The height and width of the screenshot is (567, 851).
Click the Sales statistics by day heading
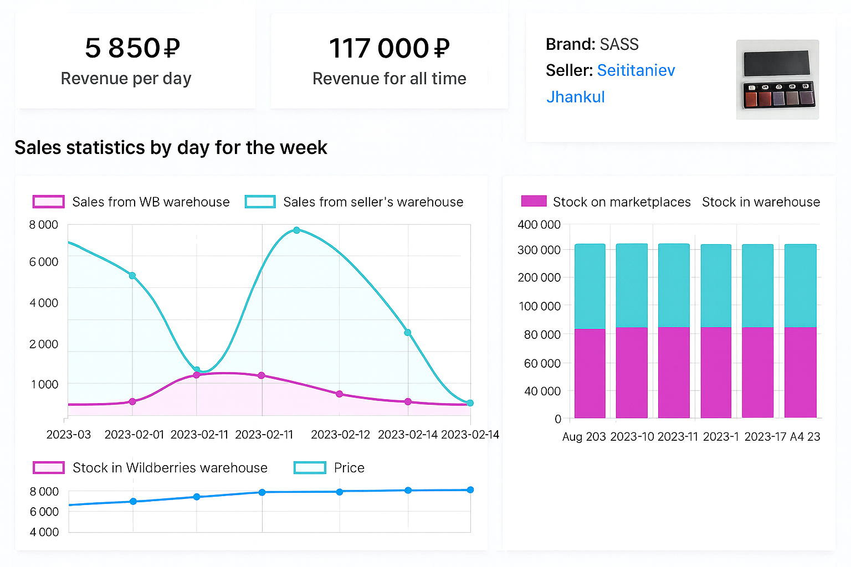pyautogui.click(x=171, y=148)
